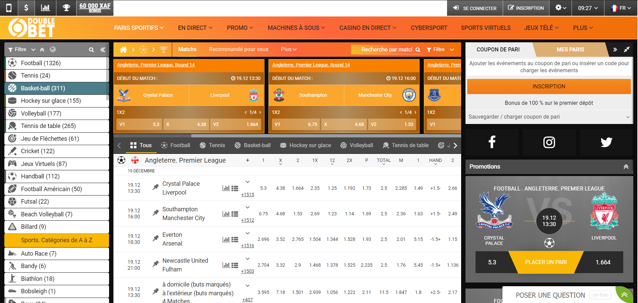This screenshot has height=303, width=638.
Task: Click the trophy icon in breadcrumb
Action: pos(163,50)
